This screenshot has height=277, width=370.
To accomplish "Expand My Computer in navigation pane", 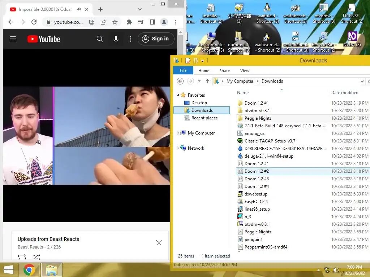I will (x=178, y=133).
